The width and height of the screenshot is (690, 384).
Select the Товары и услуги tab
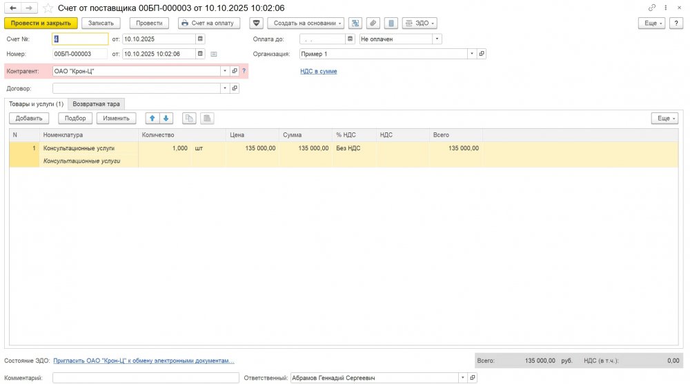click(x=35, y=104)
